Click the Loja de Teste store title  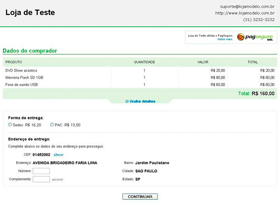click(x=30, y=12)
